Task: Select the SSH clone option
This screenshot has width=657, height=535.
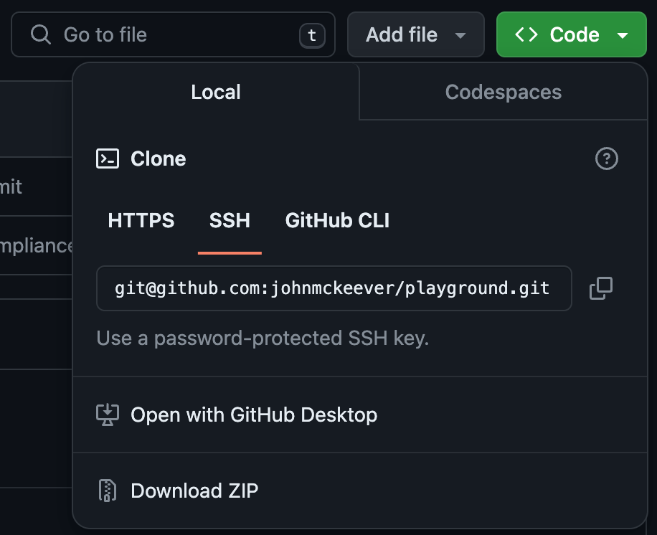Action: click(230, 220)
